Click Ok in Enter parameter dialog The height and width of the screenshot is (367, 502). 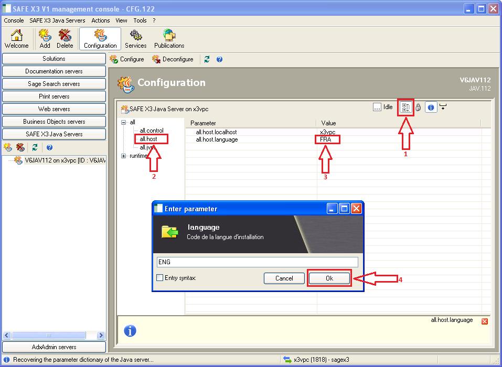(x=329, y=278)
